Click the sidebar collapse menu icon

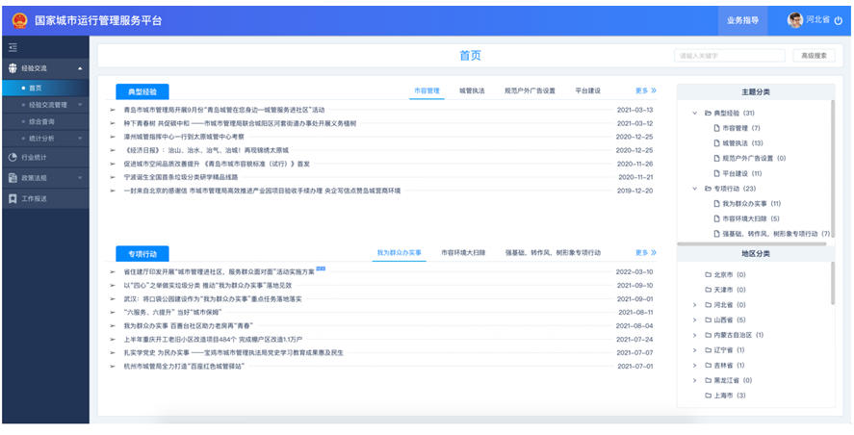[x=13, y=47]
